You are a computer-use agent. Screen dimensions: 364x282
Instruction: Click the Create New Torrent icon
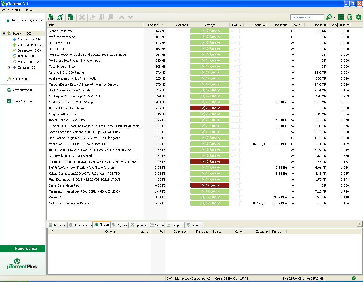pyautogui.click(x=70, y=17)
